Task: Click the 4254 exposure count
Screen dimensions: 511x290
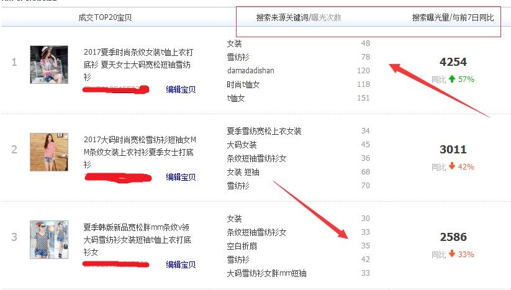Action: pyautogui.click(x=453, y=62)
